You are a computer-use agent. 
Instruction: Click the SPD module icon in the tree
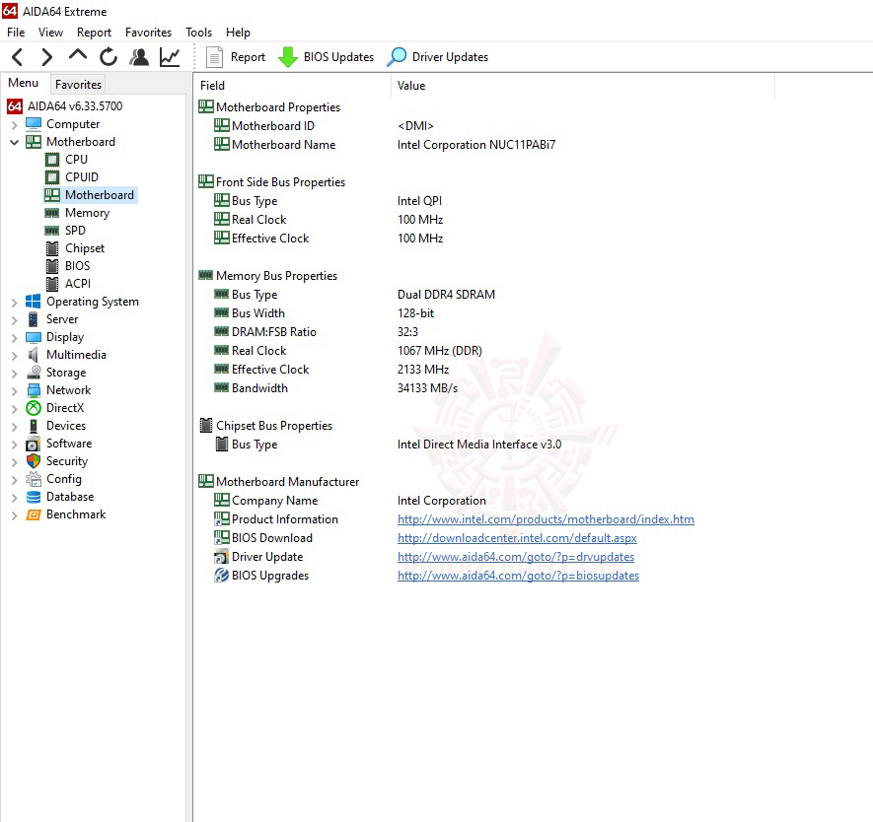click(x=52, y=231)
